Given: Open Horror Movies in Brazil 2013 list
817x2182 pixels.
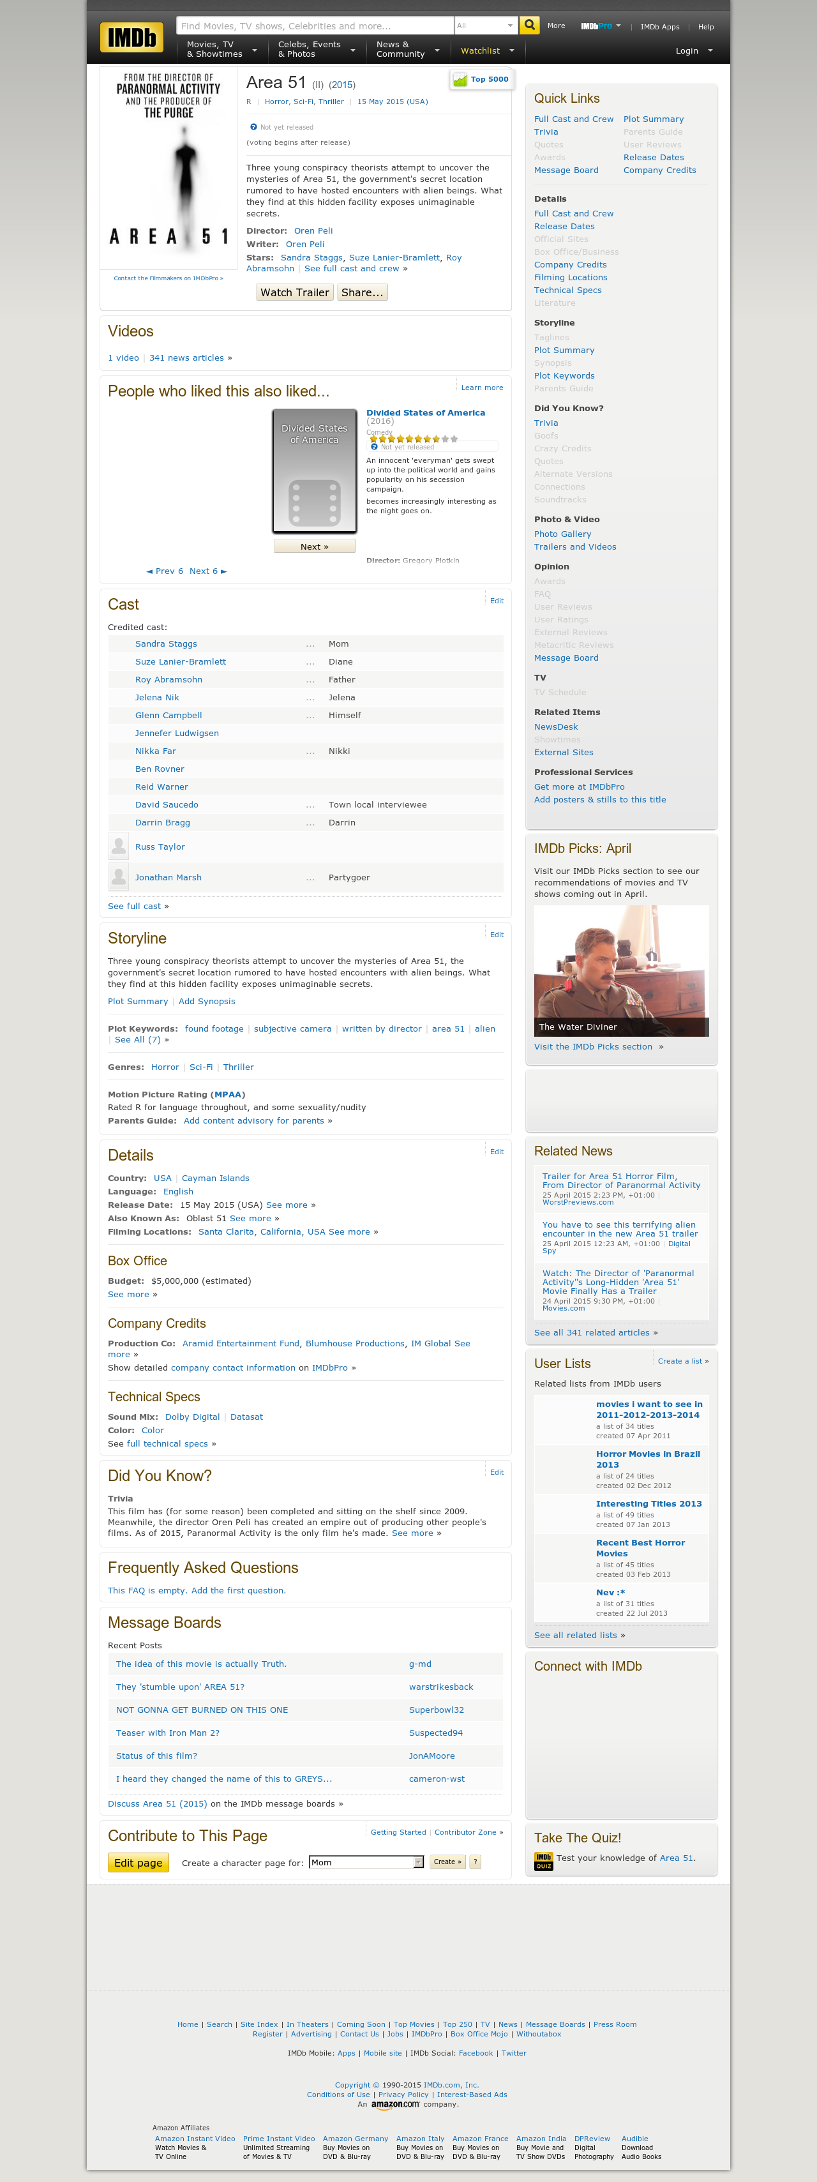Looking at the screenshot, I should pyautogui.click(x=648, y=1459).
